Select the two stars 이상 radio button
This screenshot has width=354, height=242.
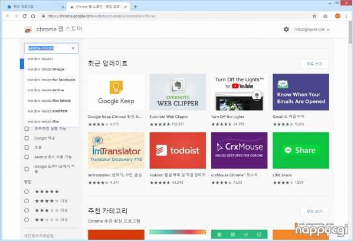pos(27,220)
